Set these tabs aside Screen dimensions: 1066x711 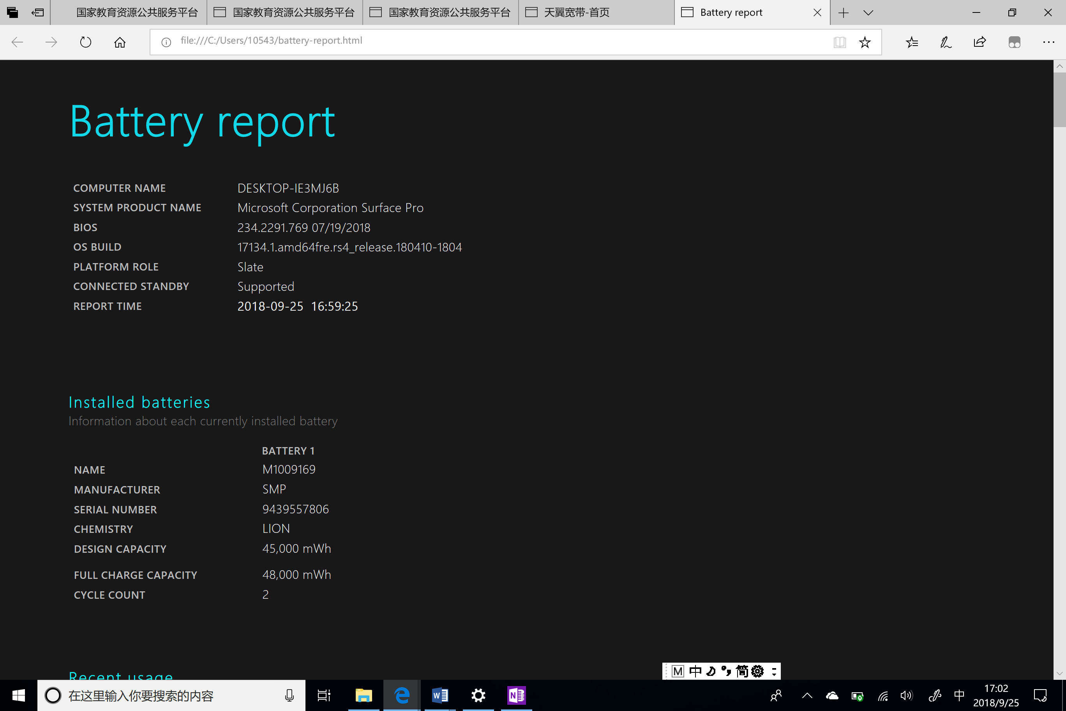38,12
